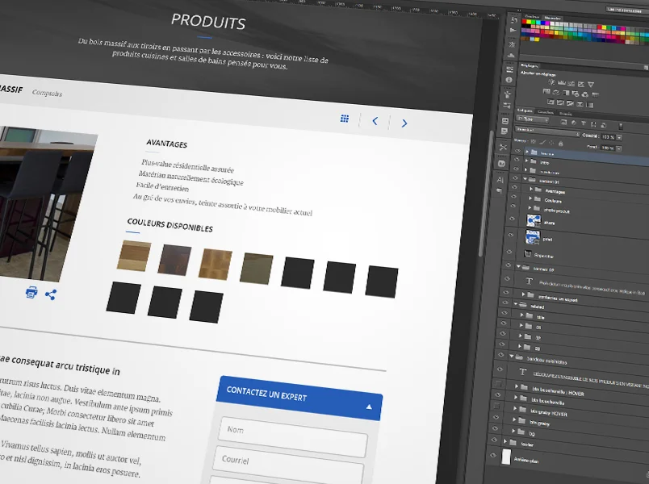The width and height of the screenshot is (649, 484).
Task: Collapse the 'Contactez un expert' form arrow
Action: 369,407
